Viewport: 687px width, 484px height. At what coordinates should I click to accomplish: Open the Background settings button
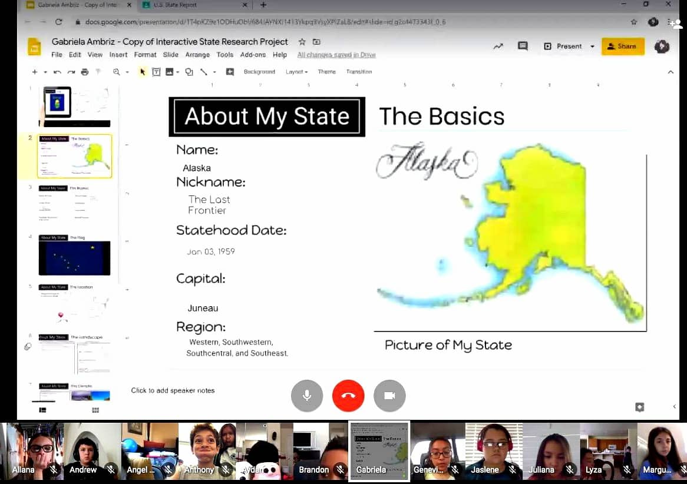(259, 72)
